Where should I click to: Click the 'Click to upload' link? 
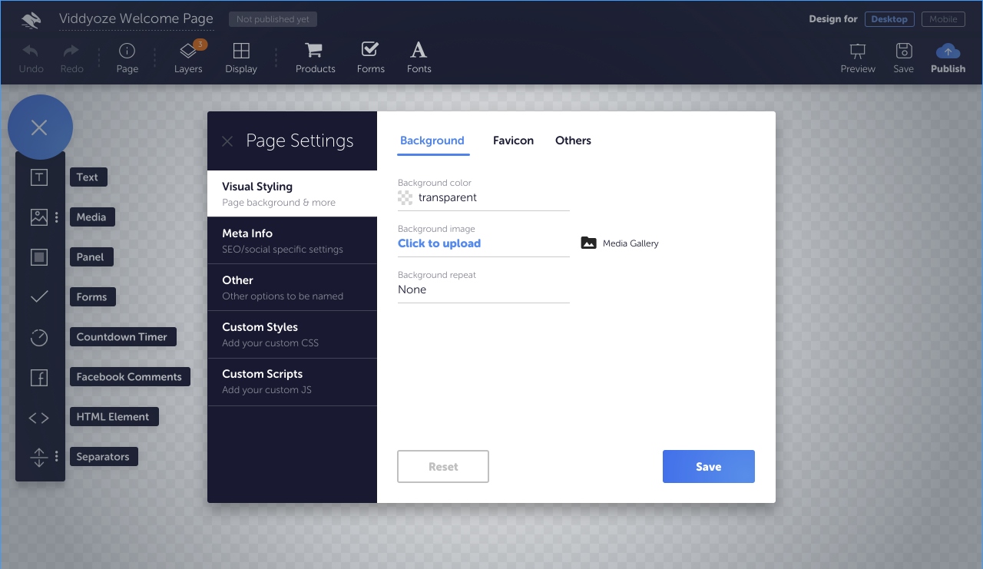[x=439, y=243]
